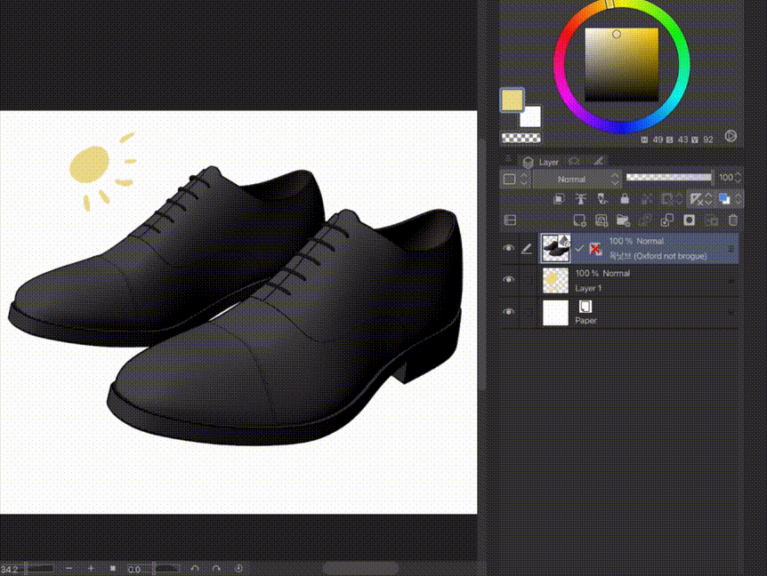767x576 pixels.
Task: Switch to the Layer tab
Action: pyautogui.click(x=540, y=162)
